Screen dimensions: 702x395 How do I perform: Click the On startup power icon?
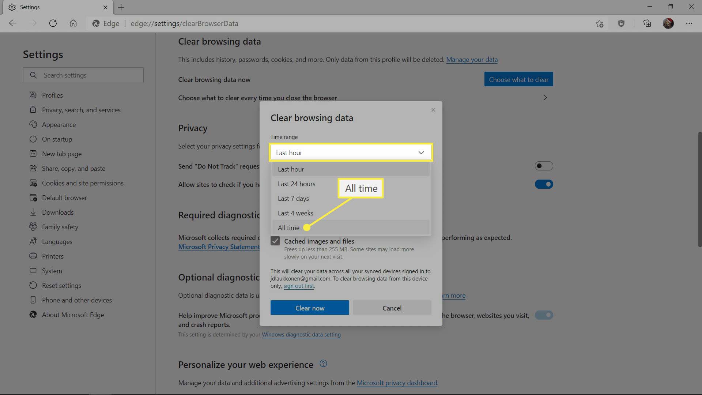[x=33, y=139]
